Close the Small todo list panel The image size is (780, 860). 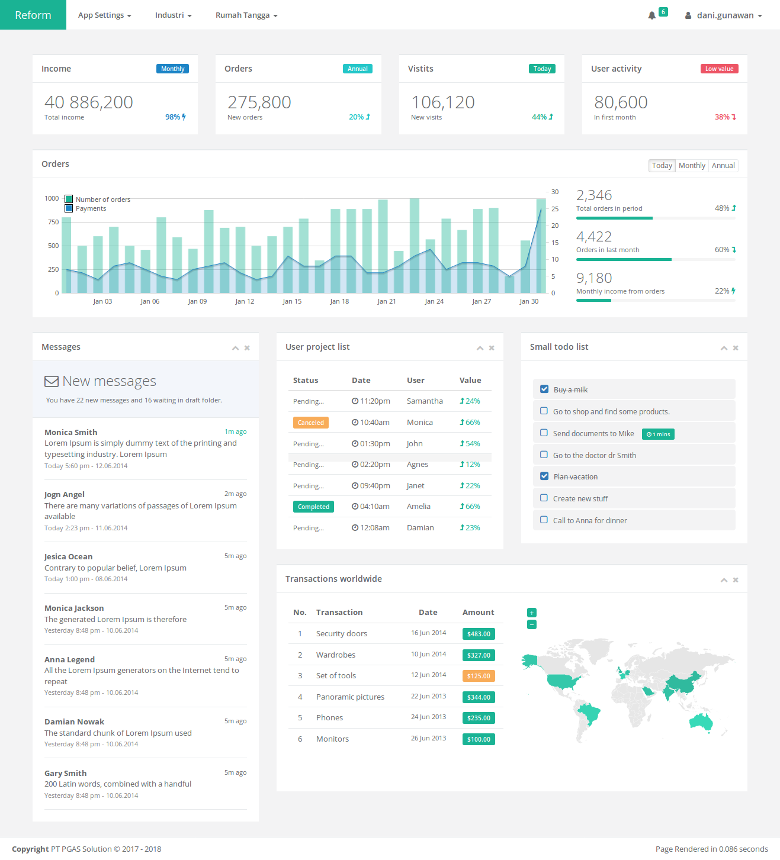pos(736,348)
